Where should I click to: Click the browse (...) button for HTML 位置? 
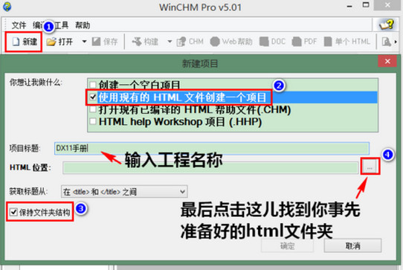pyautogui.click(x=370, y=167)
